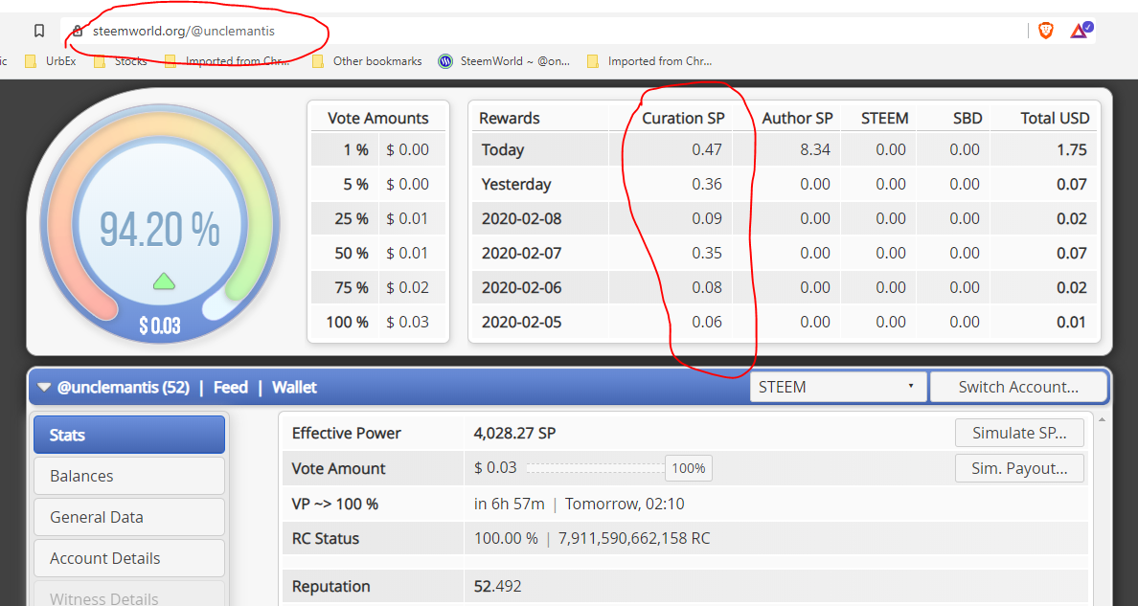Collapse the @unclemantis account header triangle
Screen dimensions: 1138x606
click(44, 388)
